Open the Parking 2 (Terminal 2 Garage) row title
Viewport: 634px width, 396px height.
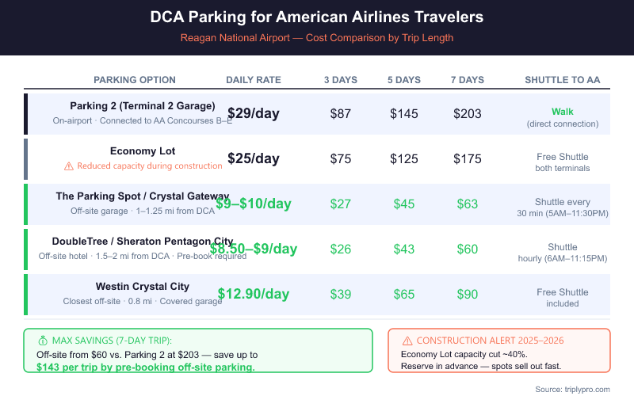[x=143, y=106]
